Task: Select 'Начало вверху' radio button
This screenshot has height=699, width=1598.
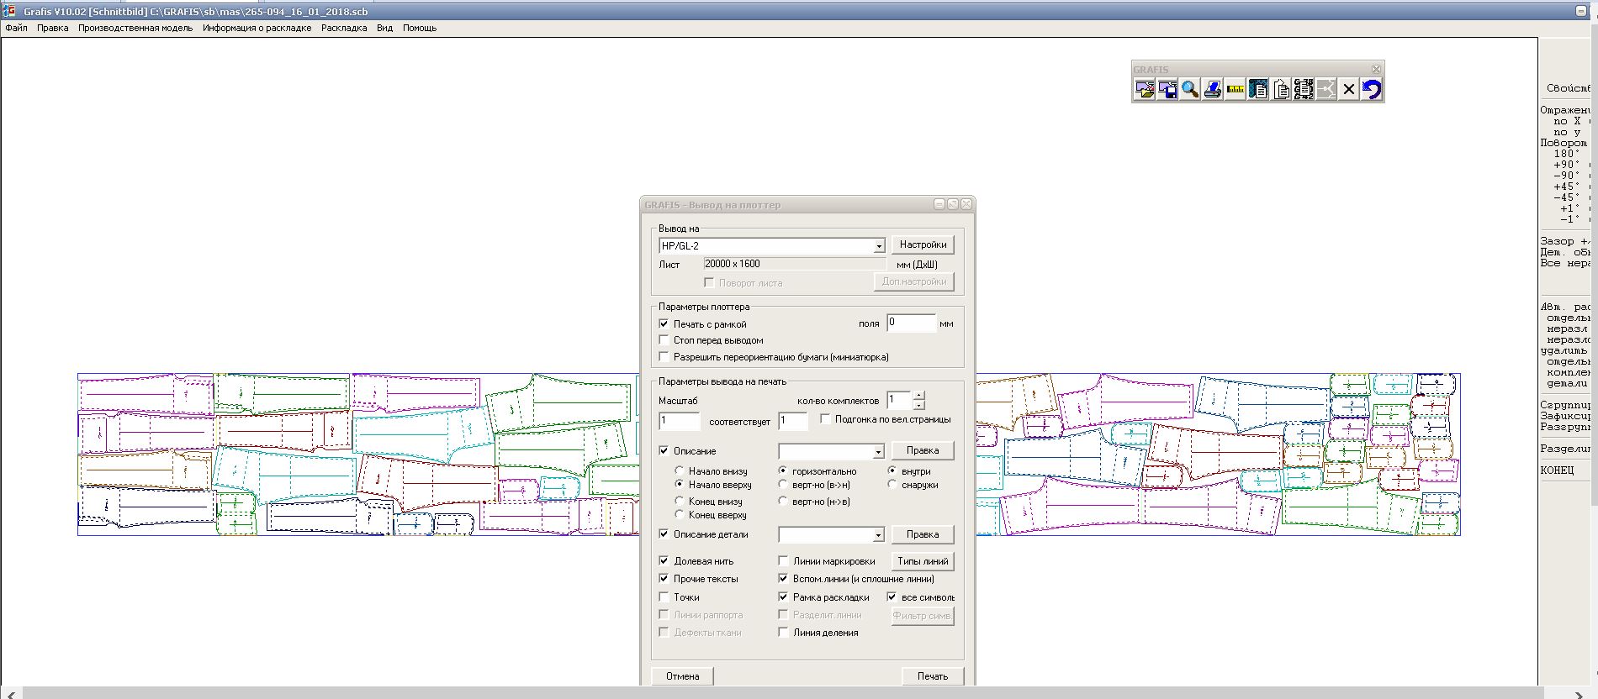Action: 680,485
